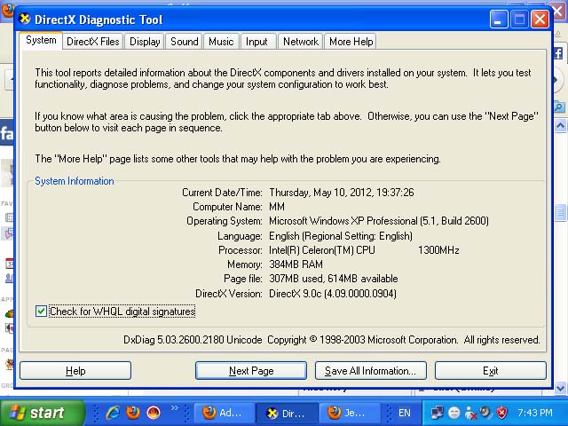Click the Dir... DirectX taskbar button

(x=287, y=413)
